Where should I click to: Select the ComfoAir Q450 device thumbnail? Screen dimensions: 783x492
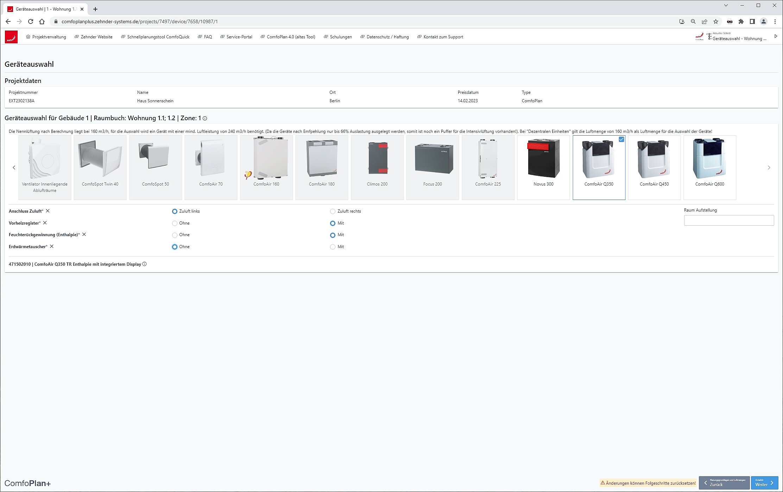pos(654,167)
